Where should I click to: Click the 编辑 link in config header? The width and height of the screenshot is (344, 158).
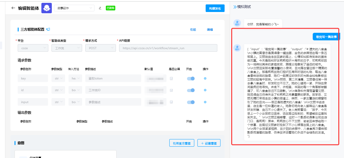(210, 29)
